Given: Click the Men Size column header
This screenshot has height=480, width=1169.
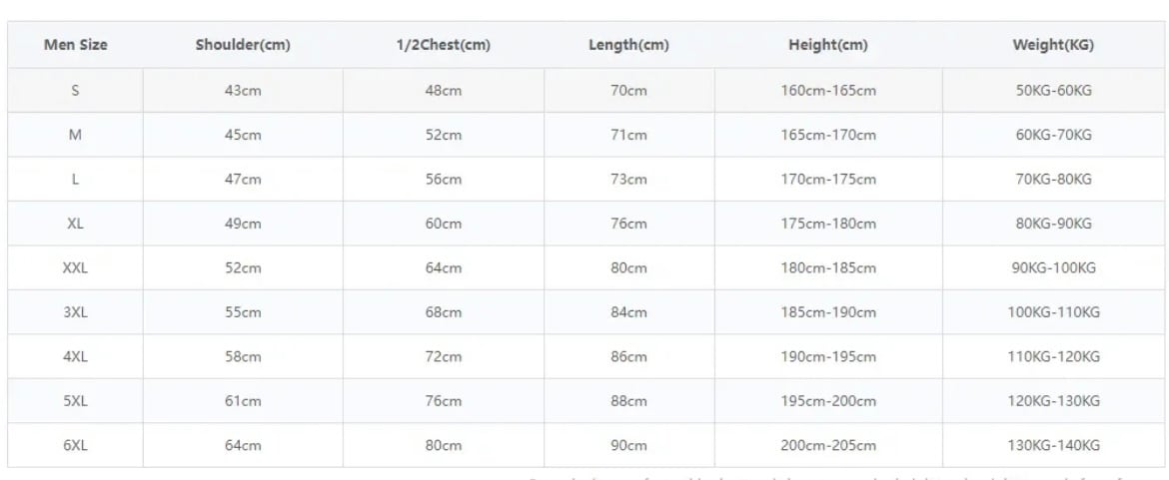Looking at the screenshot, I should pyautogui.click(x=75, y=45).
